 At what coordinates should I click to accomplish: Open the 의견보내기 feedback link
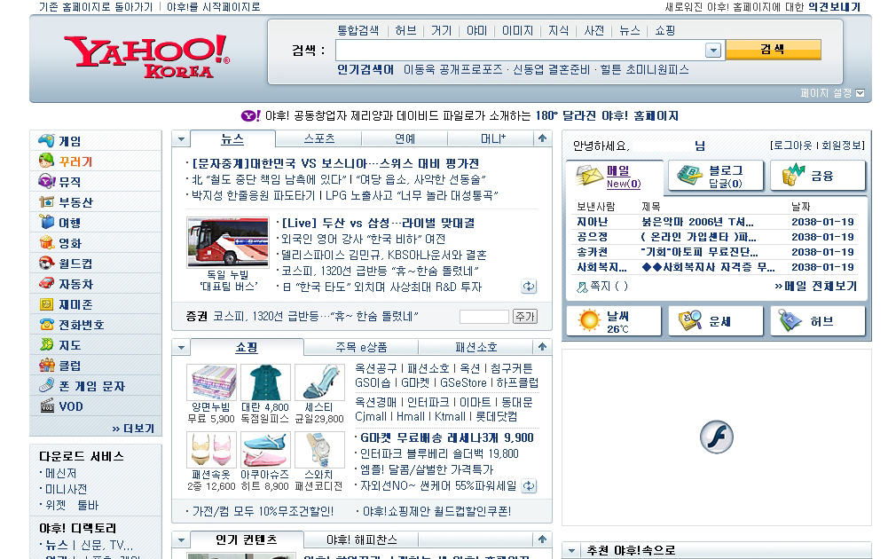click(x=834, y=7)
